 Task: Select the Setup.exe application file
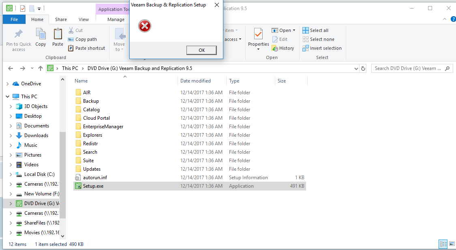(x=190, y=186)
